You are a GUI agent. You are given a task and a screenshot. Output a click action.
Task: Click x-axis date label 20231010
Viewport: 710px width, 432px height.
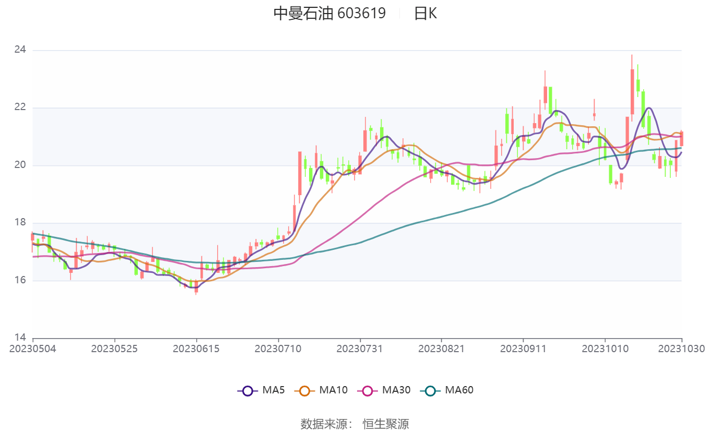click(605, 349)
